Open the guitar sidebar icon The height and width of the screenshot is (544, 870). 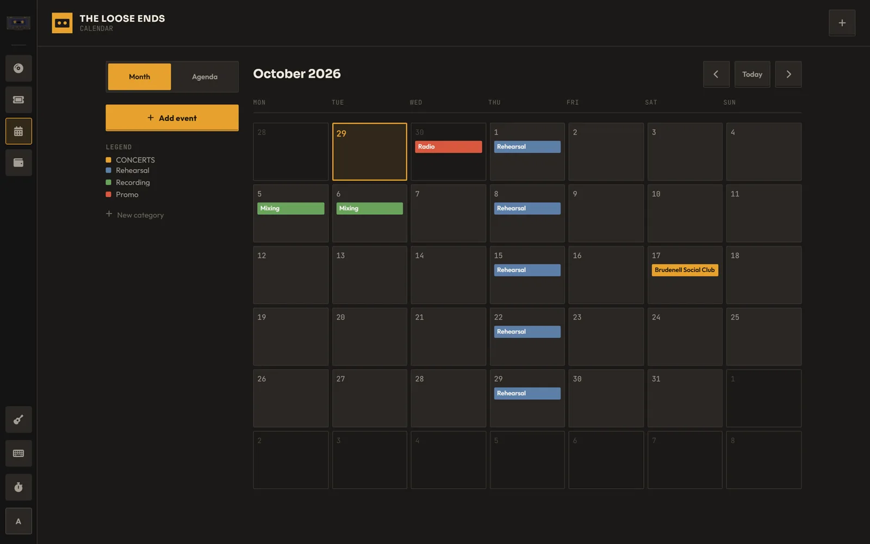pyautogui.click(x=18, y=419)
